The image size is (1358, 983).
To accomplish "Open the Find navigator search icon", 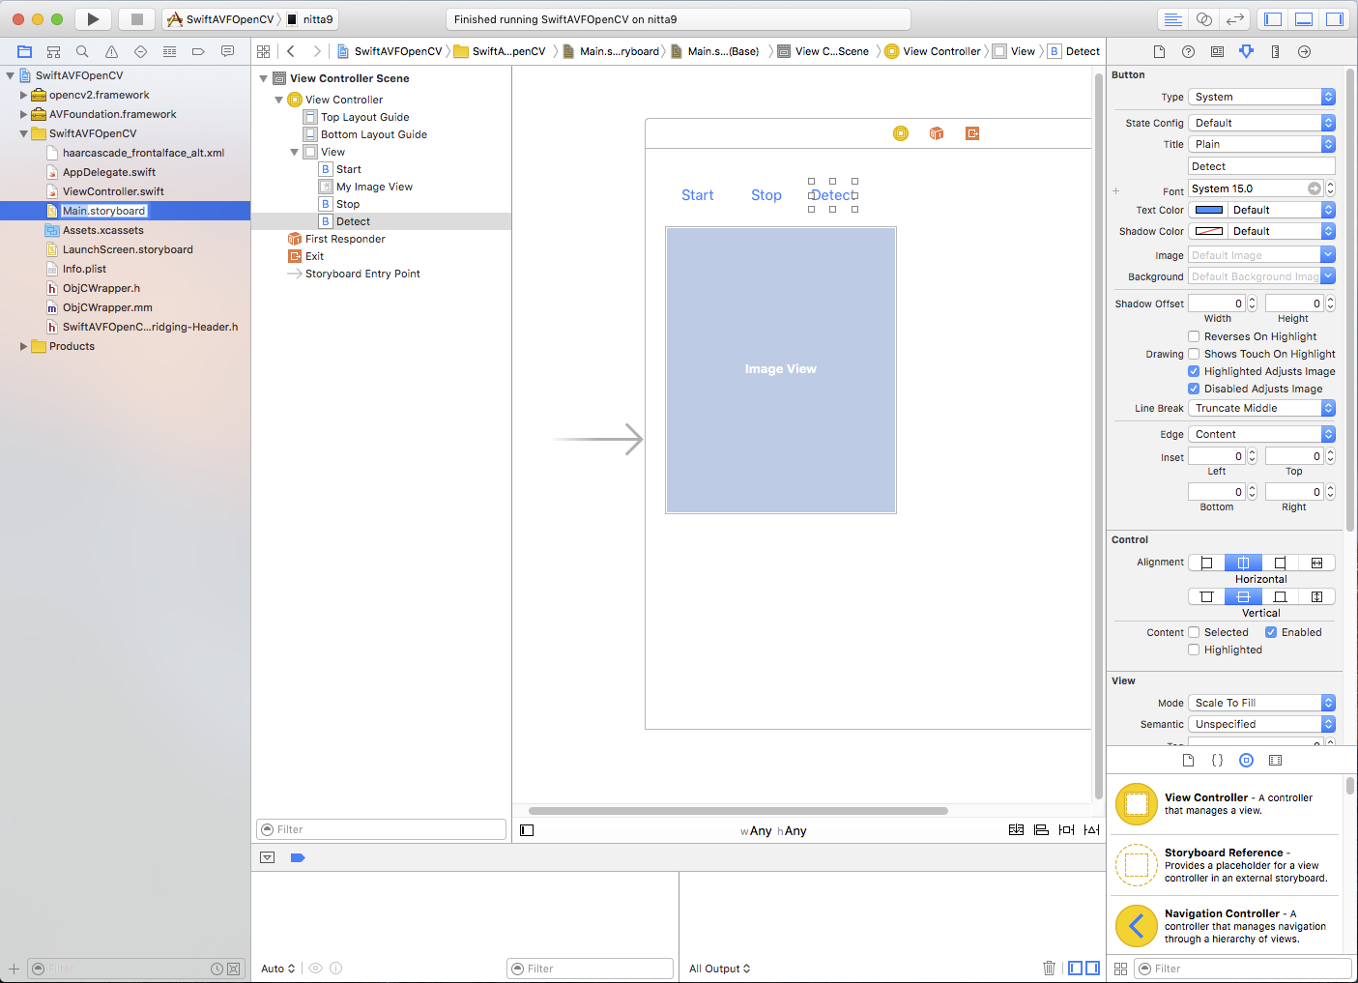I will click(82, 51).
